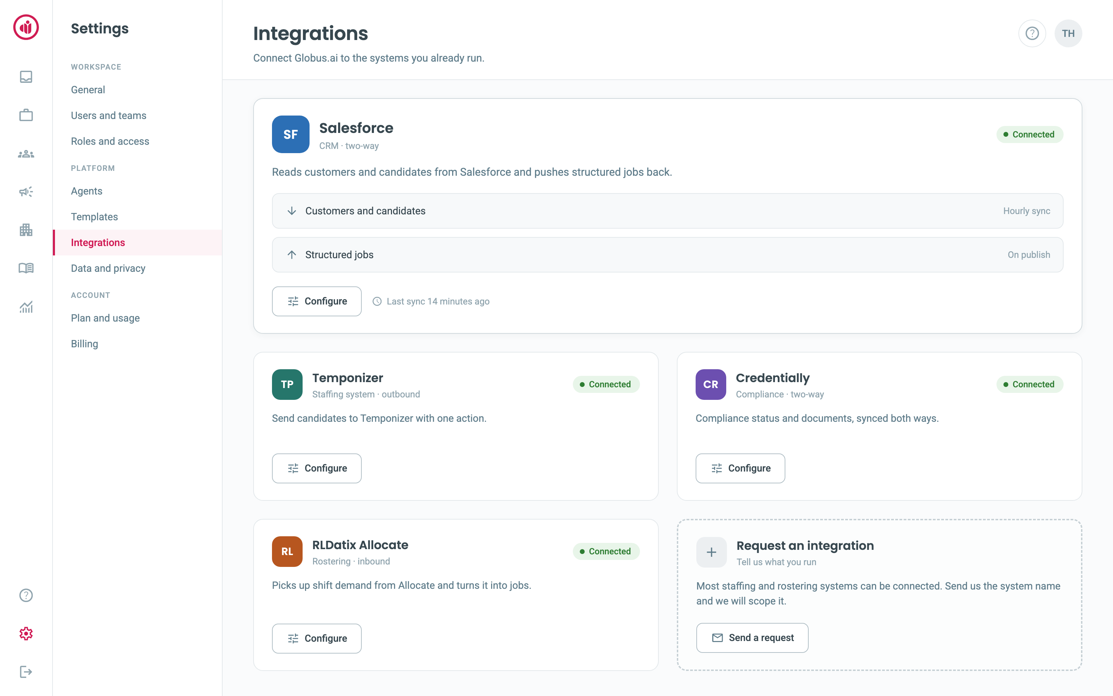Open the megaphone campaigns icon
Screen dimensions: 1113x696
pos(26,191)
